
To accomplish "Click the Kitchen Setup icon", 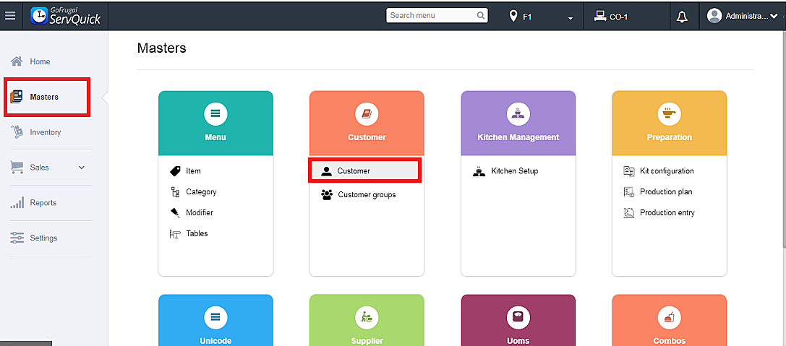I will click(x=479, y=171).
